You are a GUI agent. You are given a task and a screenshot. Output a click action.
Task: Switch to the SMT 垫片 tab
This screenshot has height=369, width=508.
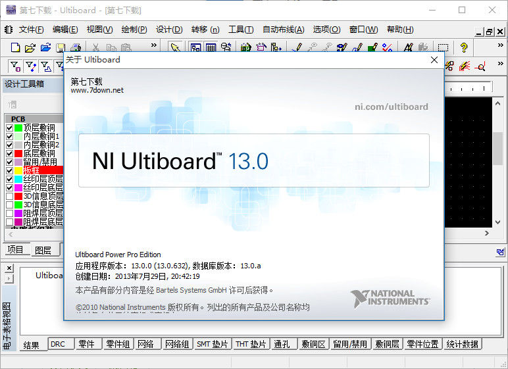212,344
